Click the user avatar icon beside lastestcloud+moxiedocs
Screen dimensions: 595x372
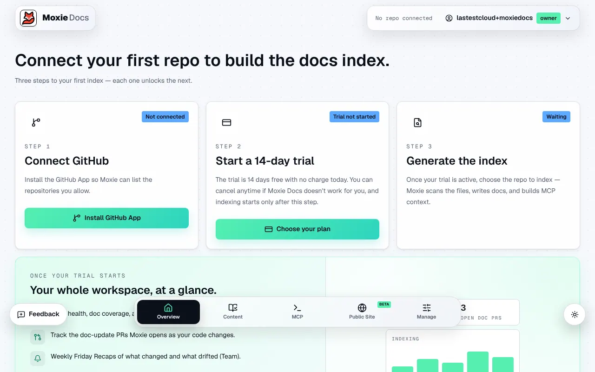(449, 18)
